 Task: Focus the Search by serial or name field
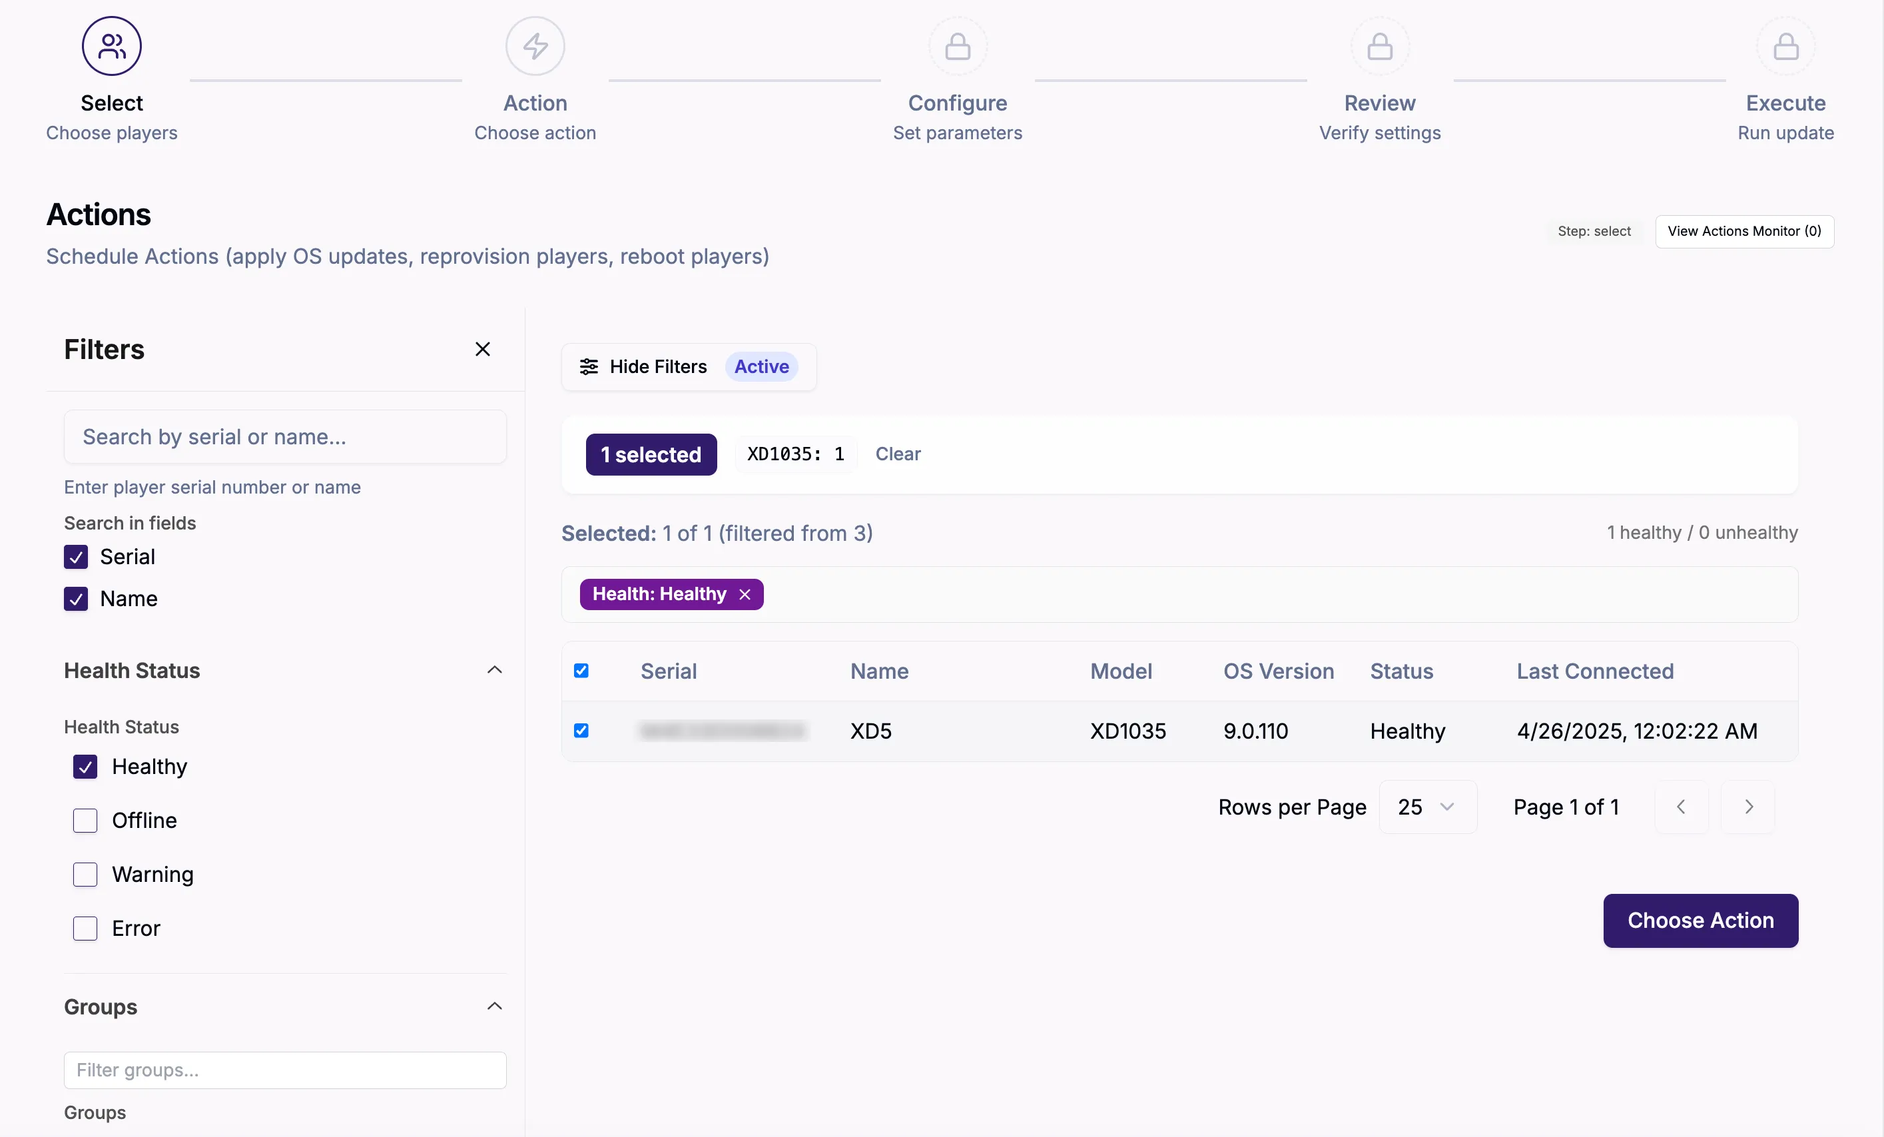[285, 436]
